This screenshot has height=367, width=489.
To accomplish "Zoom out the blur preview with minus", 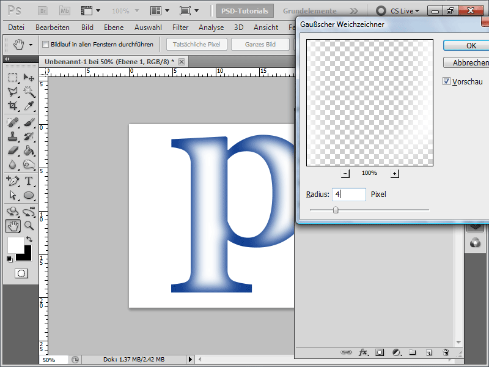I will (x=345, y=173).
